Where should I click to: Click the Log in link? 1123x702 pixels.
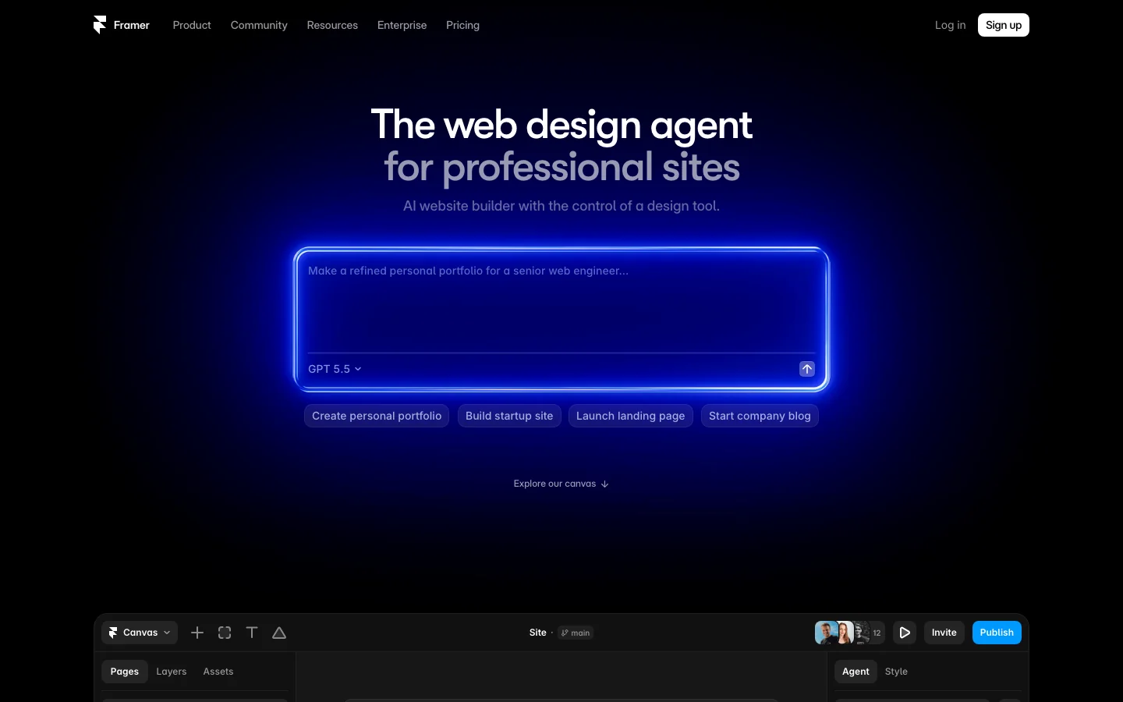click(x=950, y=25)
